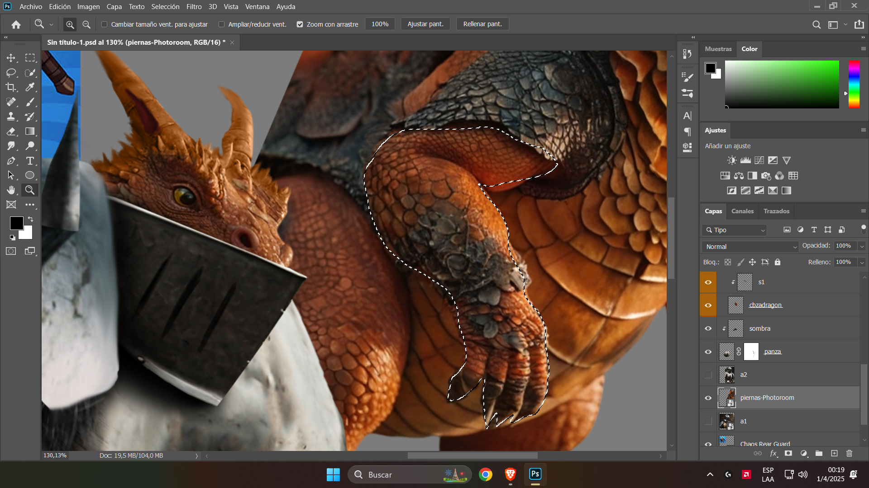Open the Relleno slider dropdown
The image size is (869, 488).
click(862, 263)
